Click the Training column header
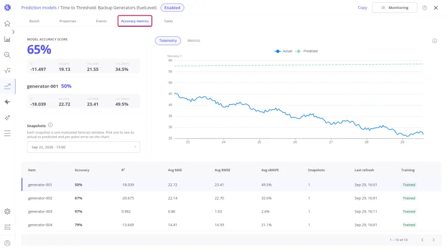 pos(408,170)
